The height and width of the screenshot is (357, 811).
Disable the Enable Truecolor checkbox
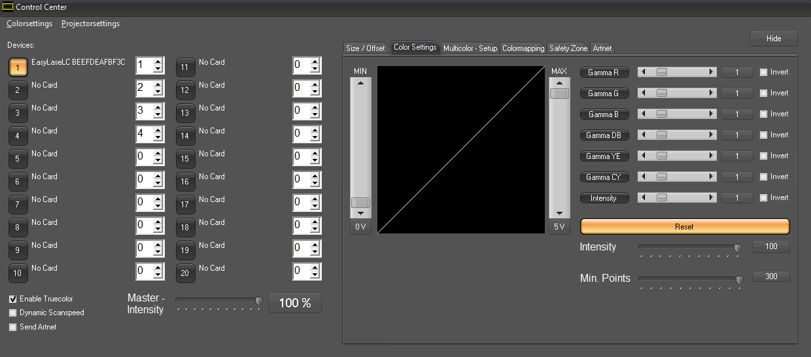pos(13,299)
